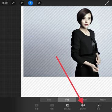The width and height of the screenshot is (112, 112).
Task: Toggle the blue Selection tool
Action: tap(31, 3)
